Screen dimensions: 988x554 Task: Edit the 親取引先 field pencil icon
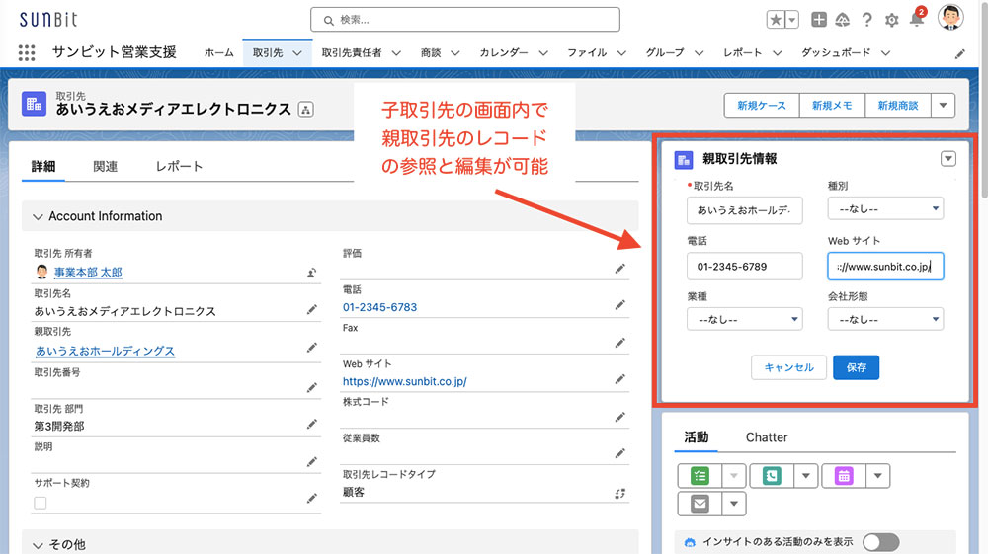point(311,348)
